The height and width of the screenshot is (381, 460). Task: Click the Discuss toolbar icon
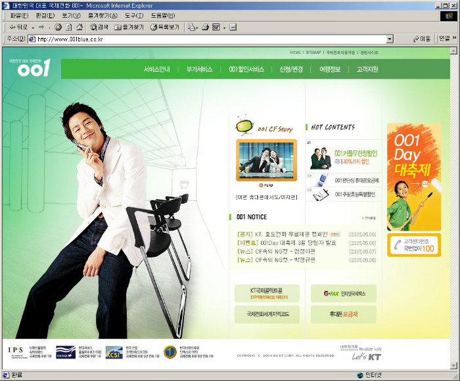coord(233,28)
